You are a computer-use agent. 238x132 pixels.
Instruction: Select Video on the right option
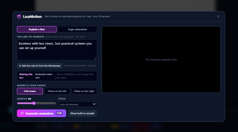point(84,91)
